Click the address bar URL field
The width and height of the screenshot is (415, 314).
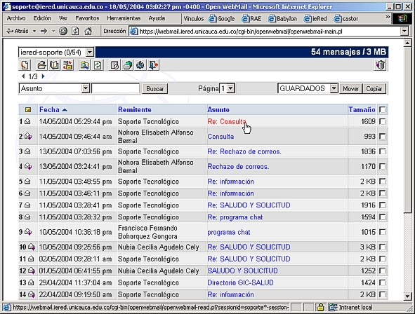265,32
